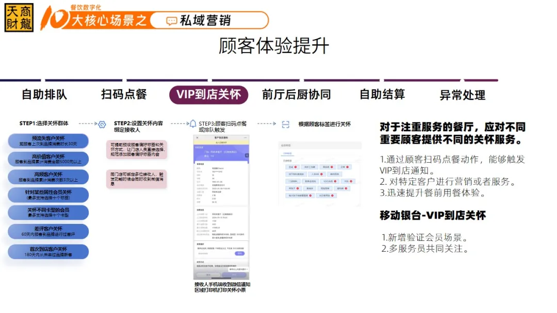The image size is (557, 313).
Task: Click the 私域营销 label in the header
Action: pyautogui.click(x=205, y=21)
